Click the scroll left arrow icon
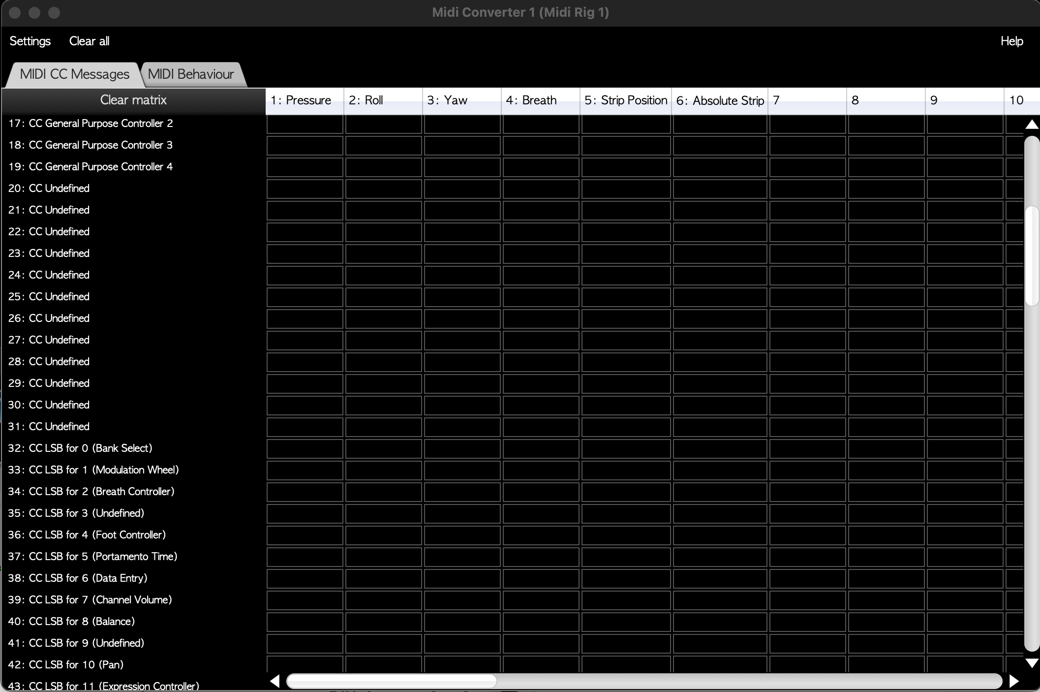This screenshot has width=1040, height=692. pos(275,681)
